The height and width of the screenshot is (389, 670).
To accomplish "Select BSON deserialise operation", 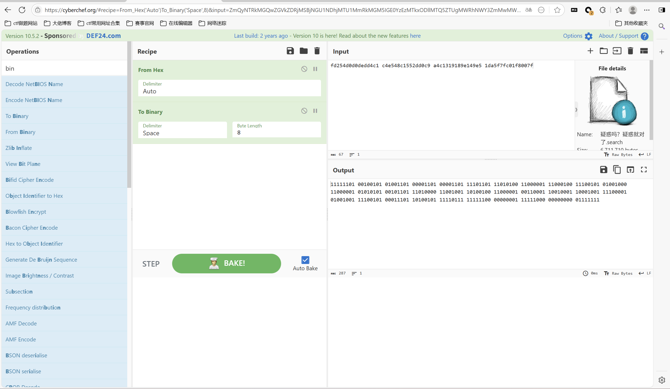I will pos(64,355).
